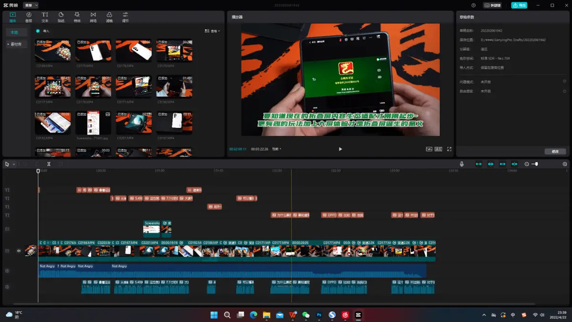Switch to the 音频 audio tab
The height and width of the screenshot is (322, 572).
click(29, 17)
